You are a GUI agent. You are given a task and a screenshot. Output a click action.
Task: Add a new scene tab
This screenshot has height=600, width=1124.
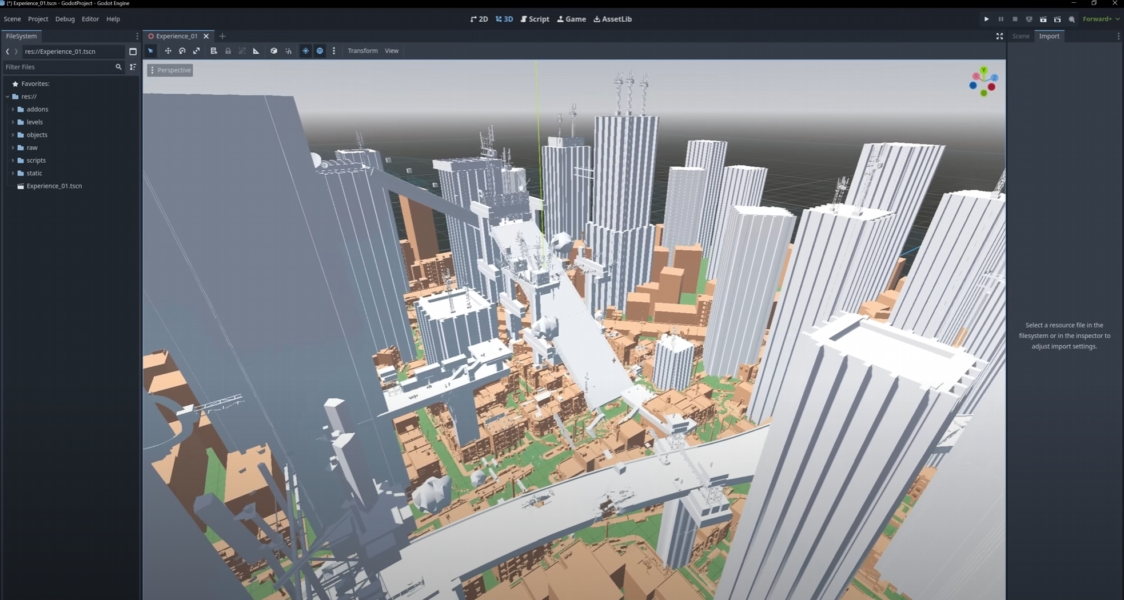tap(222, 36)
